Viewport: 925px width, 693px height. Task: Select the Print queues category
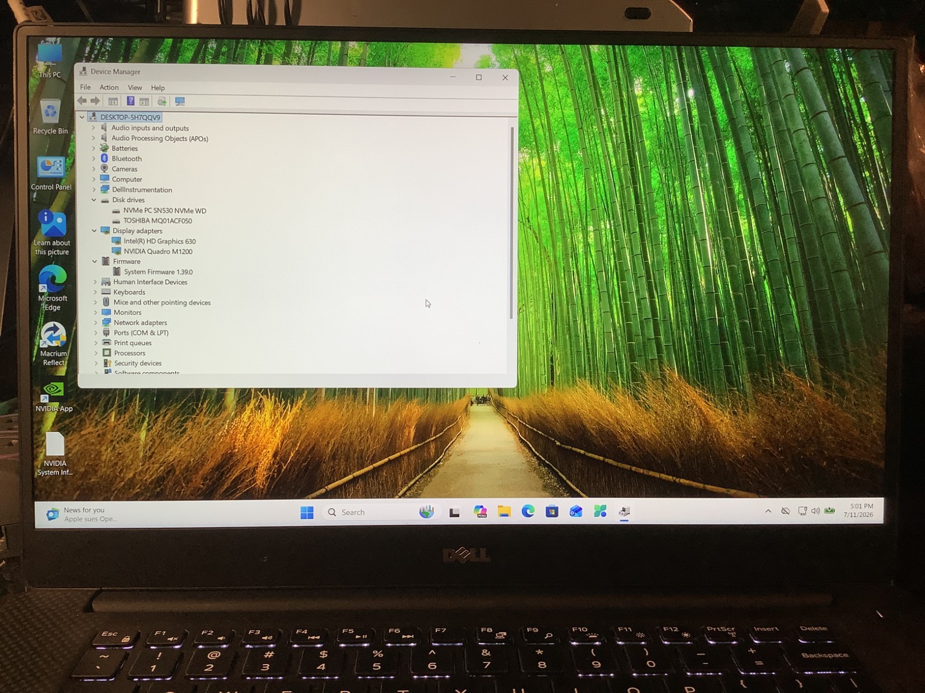tap(133, 343)
